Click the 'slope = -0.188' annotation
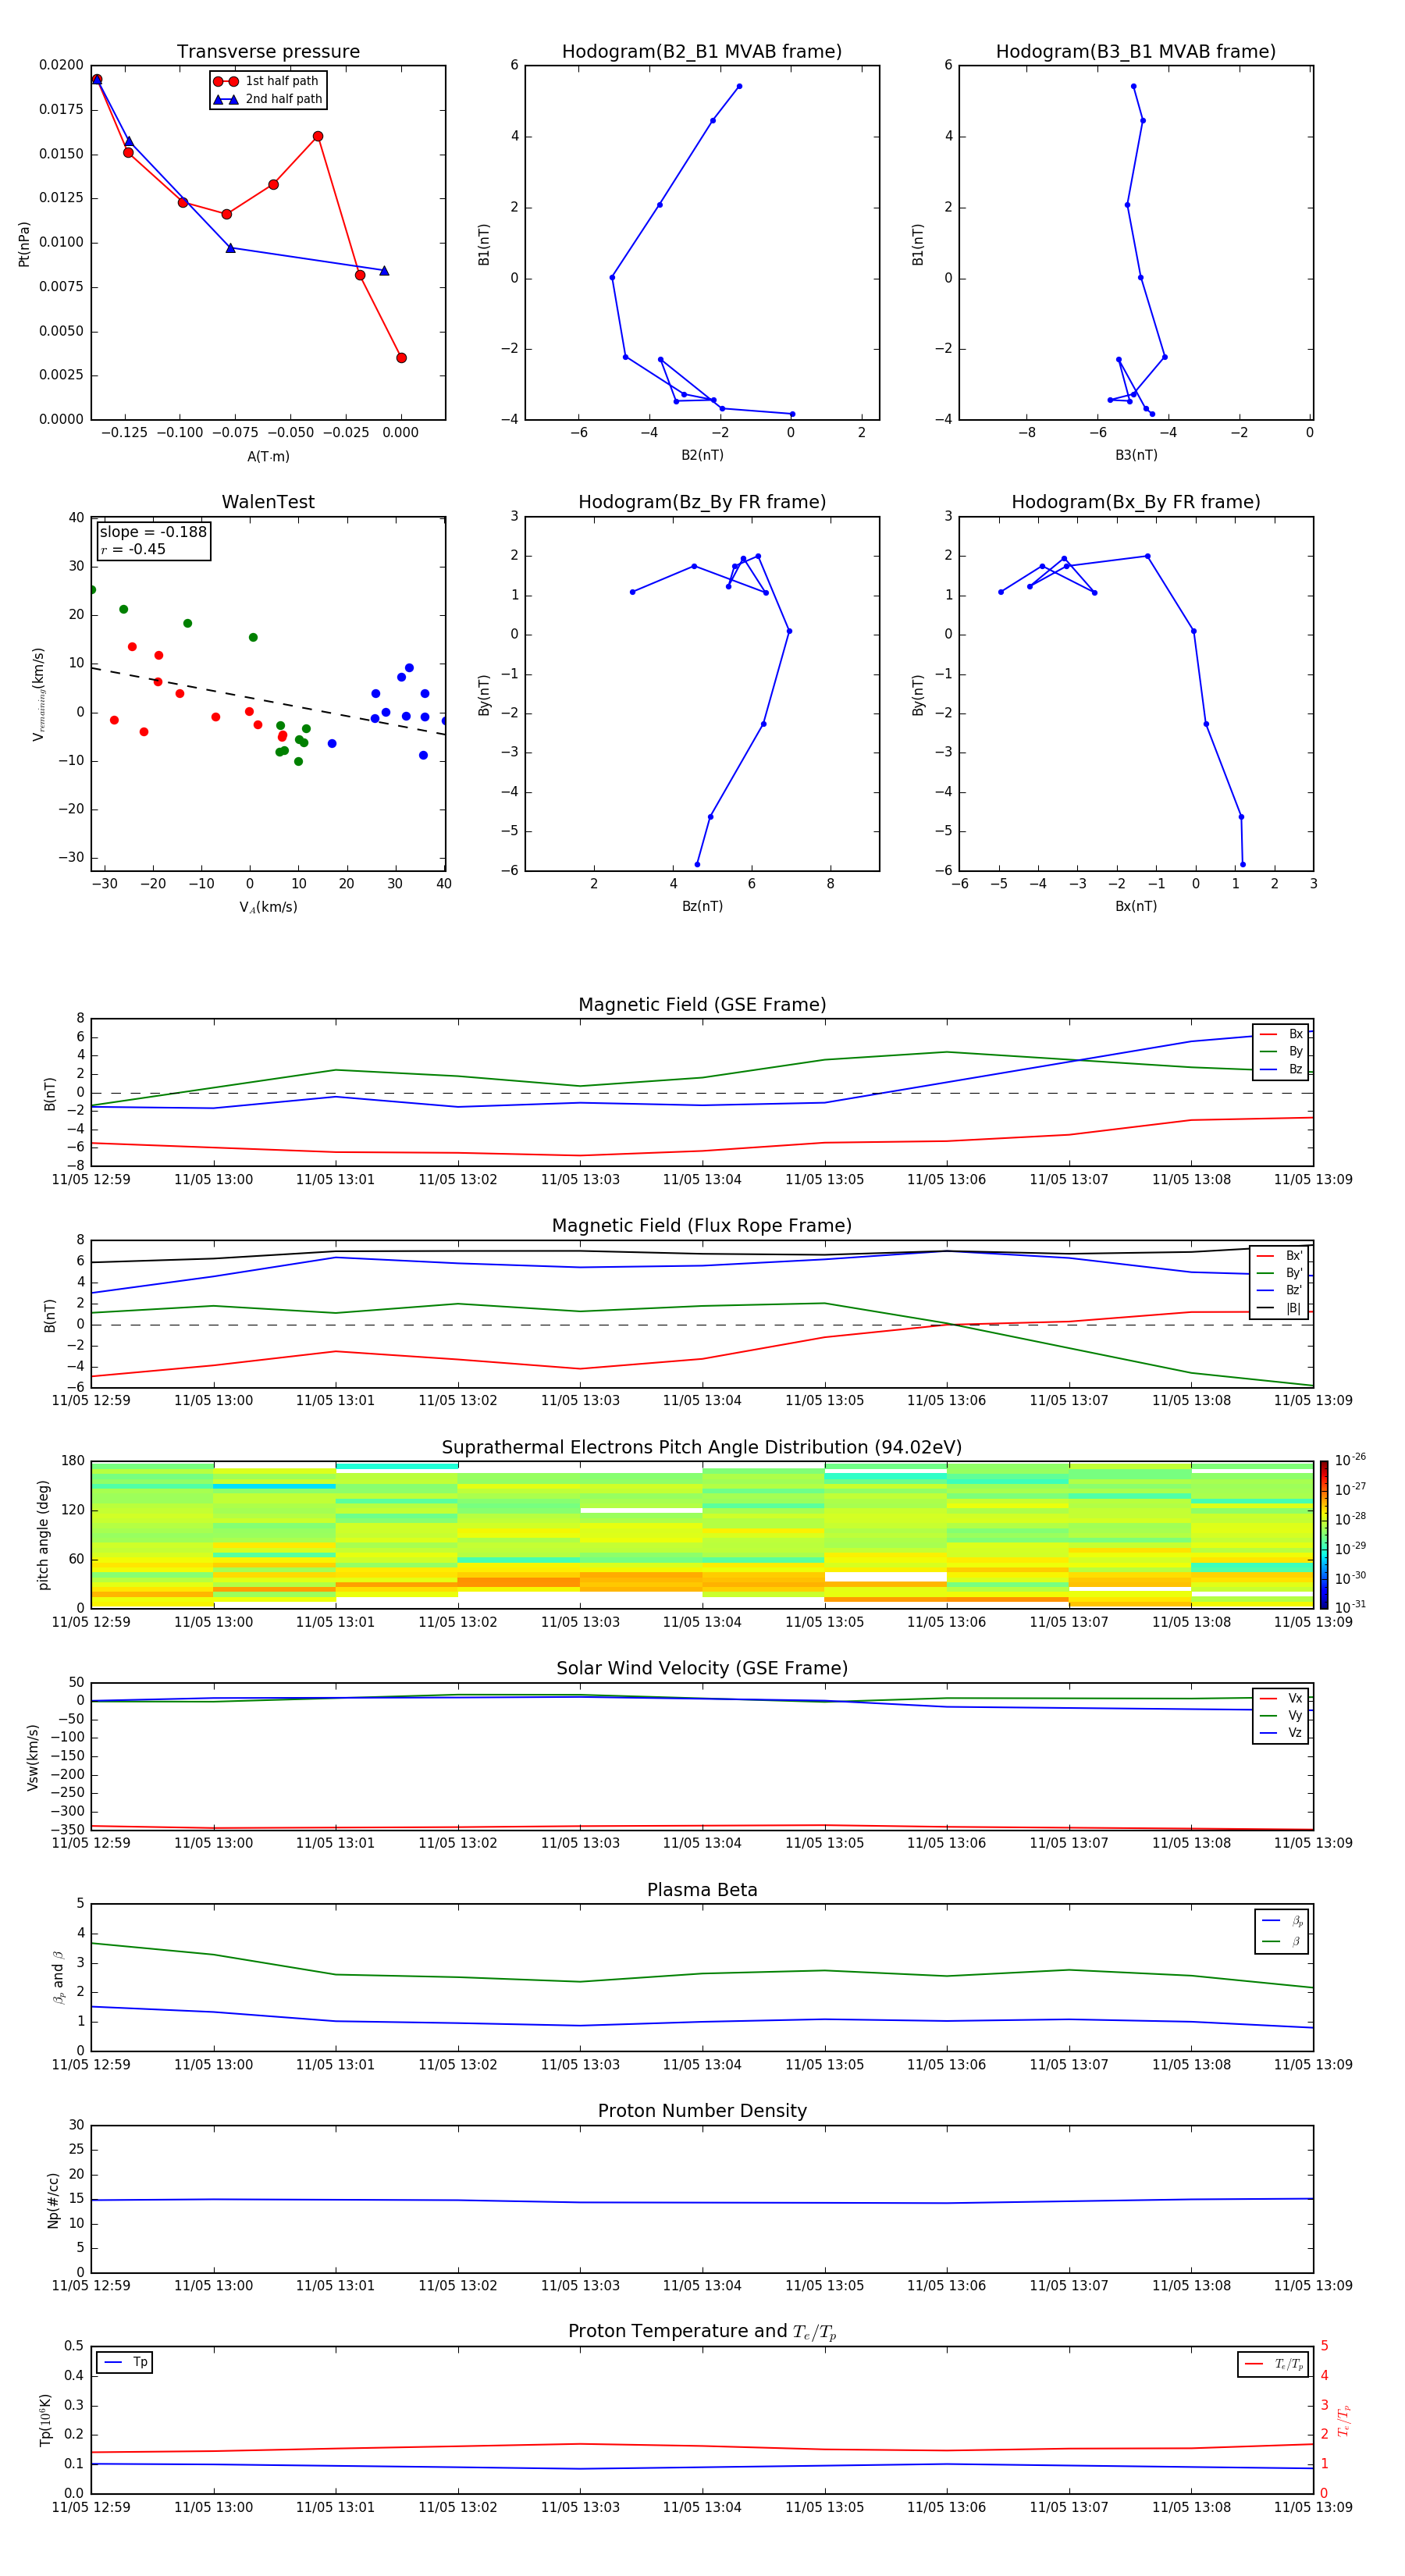Viewport: 1405px width, 2576px height. tap(153, 532)
